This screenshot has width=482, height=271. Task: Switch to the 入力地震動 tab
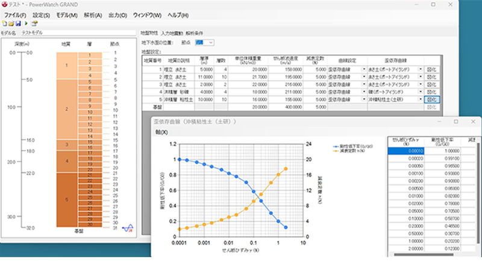[172, 33]
